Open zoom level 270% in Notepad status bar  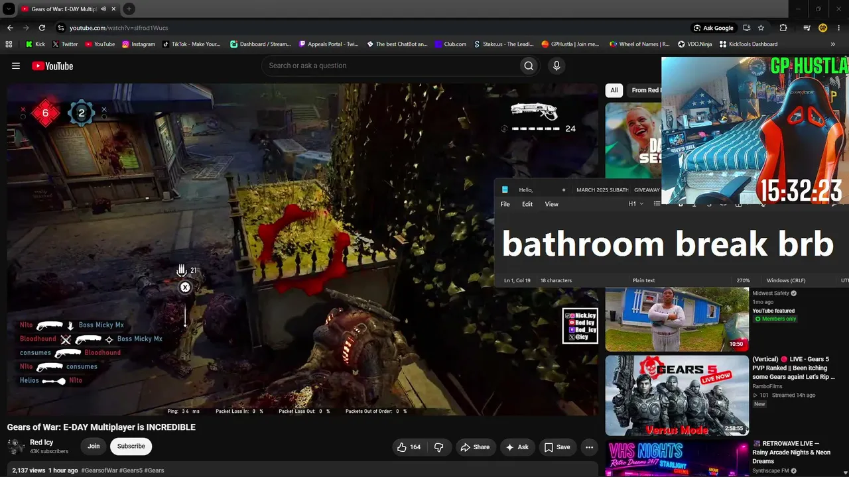click(743, 280)
